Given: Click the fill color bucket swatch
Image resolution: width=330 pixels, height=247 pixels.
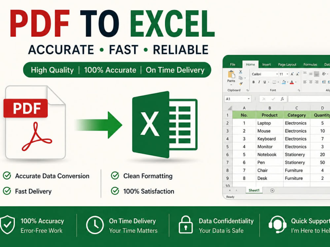Looking at the screenshot, I should click(284, 82).
